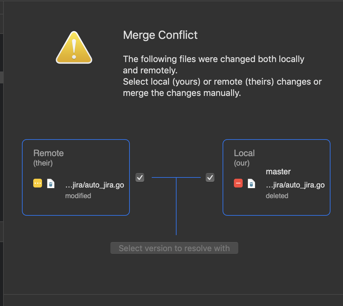Click the deleted label under local file
This screenshot has width=343, height=306.
tap(277, 196)
